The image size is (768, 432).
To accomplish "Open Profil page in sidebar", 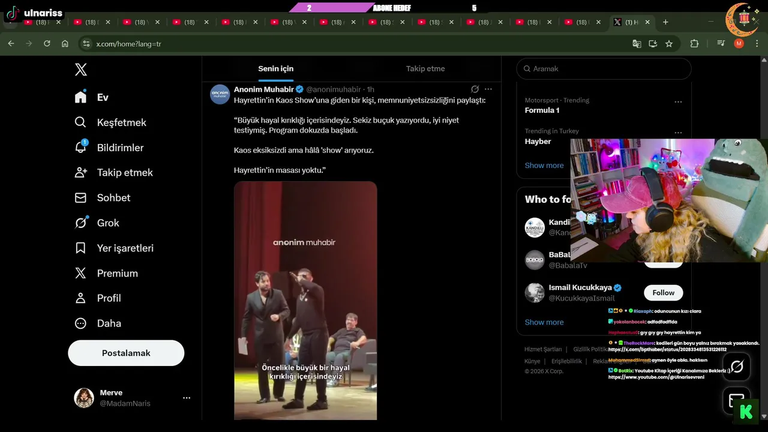I will coord(98,298).
